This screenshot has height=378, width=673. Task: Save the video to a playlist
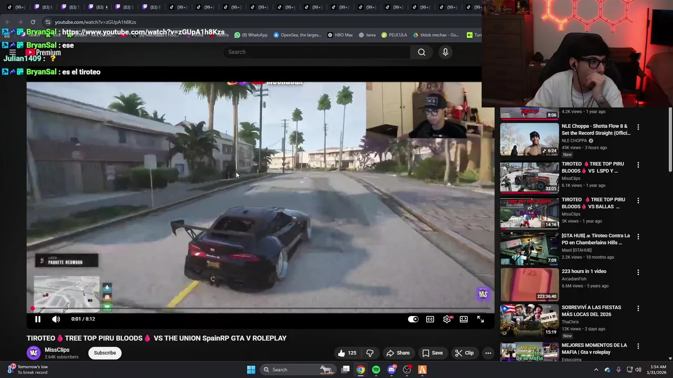pos(432,353)
